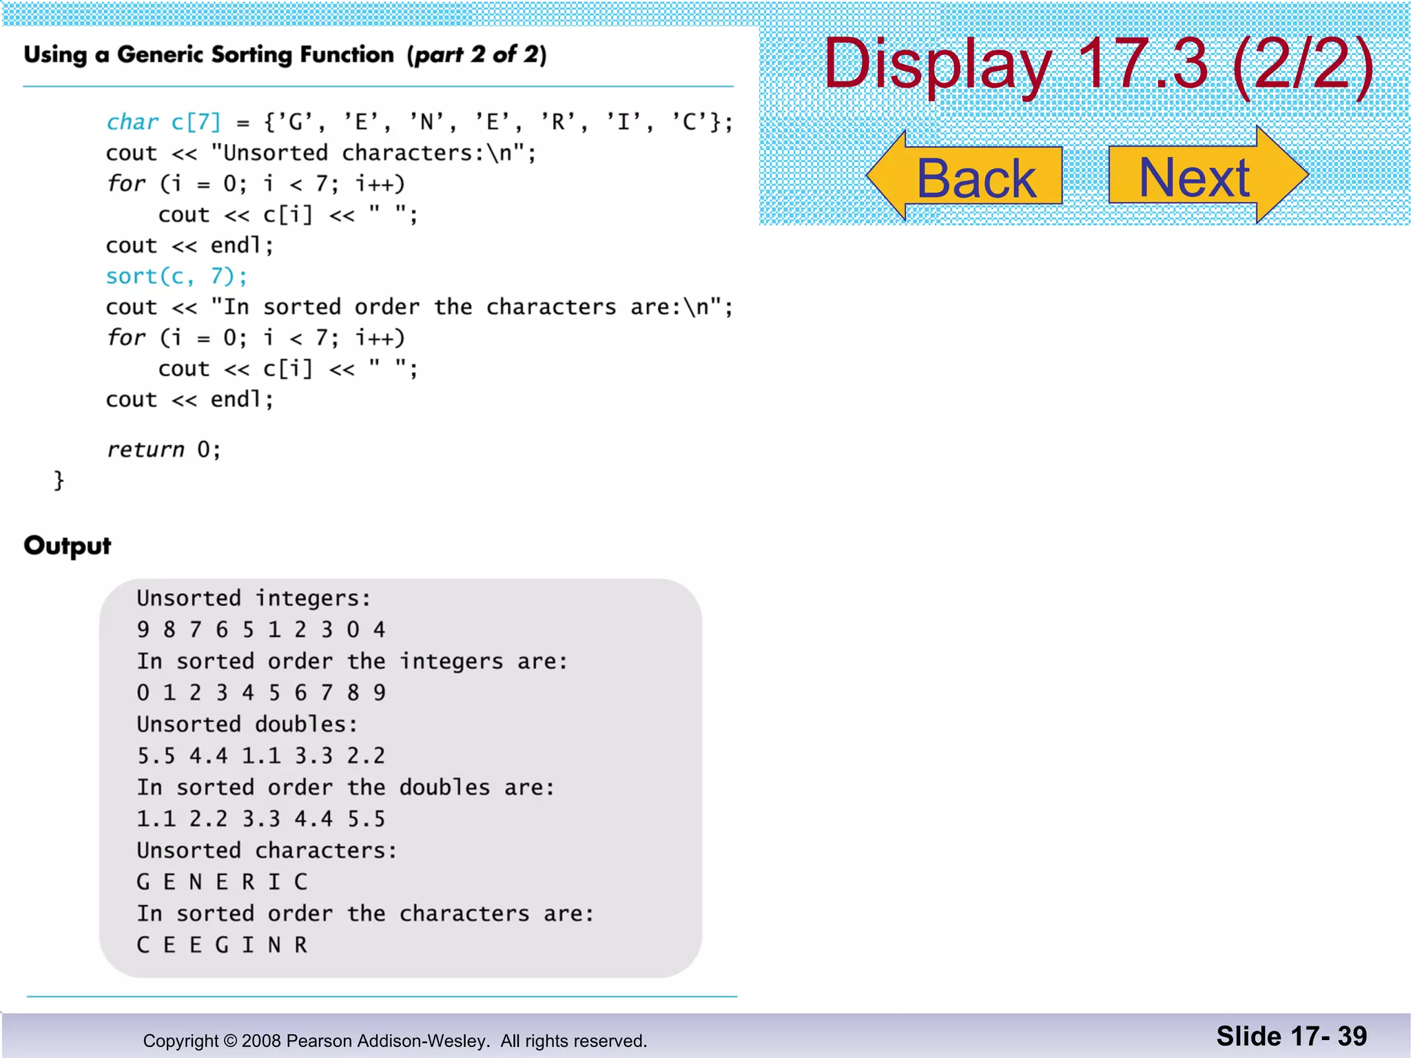Click the Unsorted integers: output line
Viewport: 1411px width, 1058px height.
tap(254, 598)
